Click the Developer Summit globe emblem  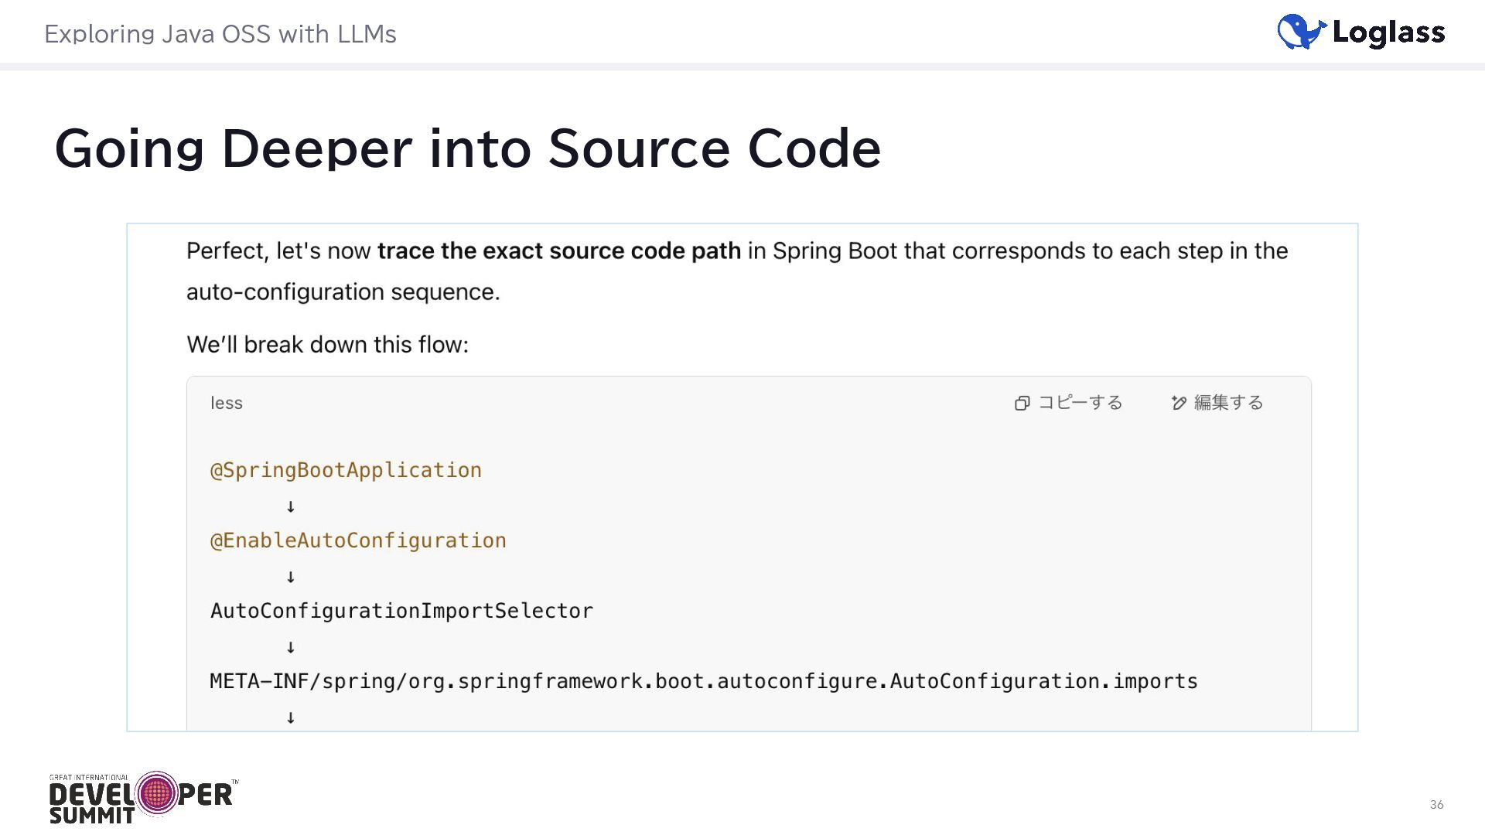[x=157, y=793]
